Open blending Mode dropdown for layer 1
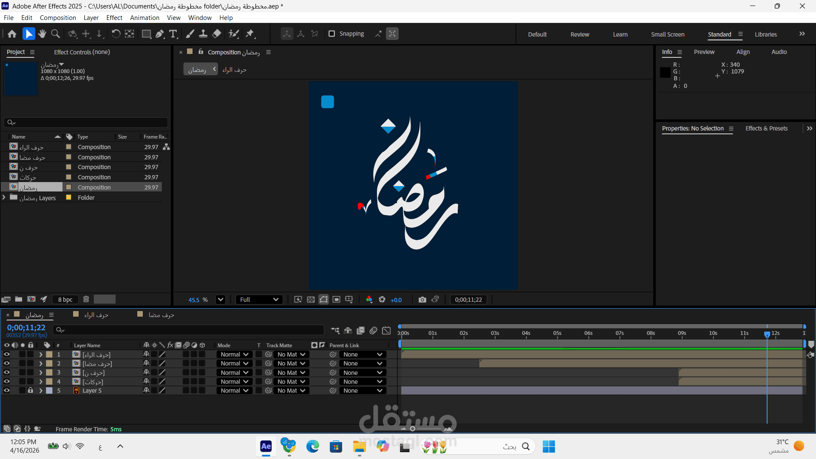Image resolution: width=816 pixels, height=459 pixels. pyautogui.click(x=235, y=354)
